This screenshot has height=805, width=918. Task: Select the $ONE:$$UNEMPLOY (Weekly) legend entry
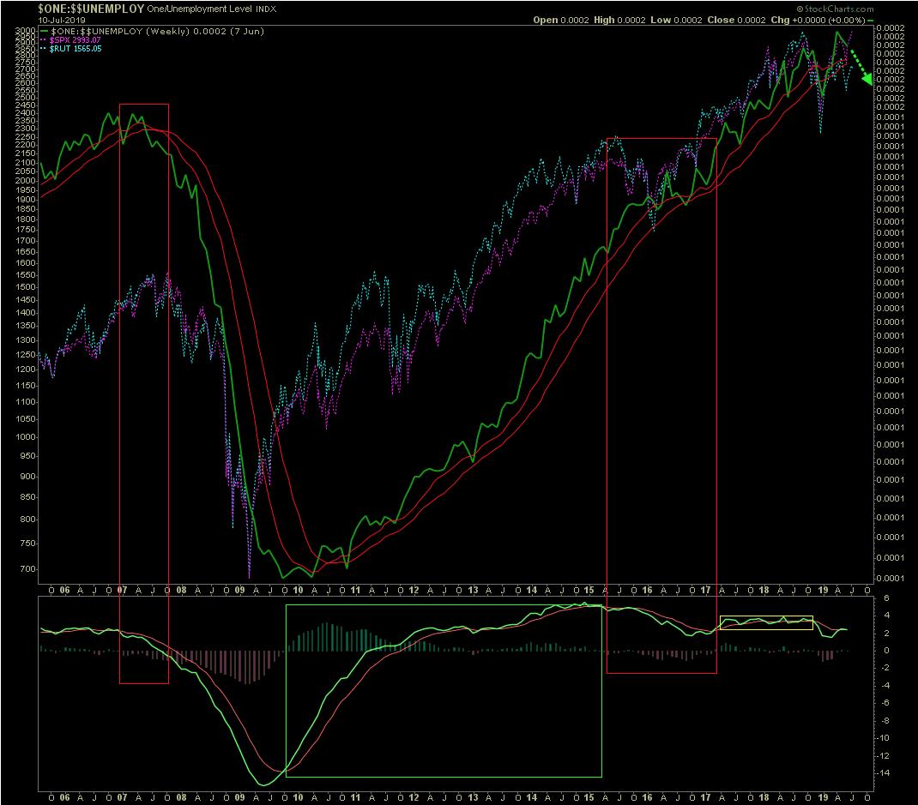pyautogui.click(x=157, y=32)
